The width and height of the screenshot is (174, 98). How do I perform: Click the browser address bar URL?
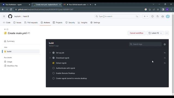(x=46, y=10)
